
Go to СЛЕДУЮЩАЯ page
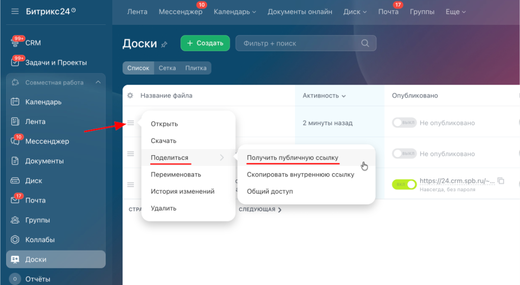(x=260, y=209)
